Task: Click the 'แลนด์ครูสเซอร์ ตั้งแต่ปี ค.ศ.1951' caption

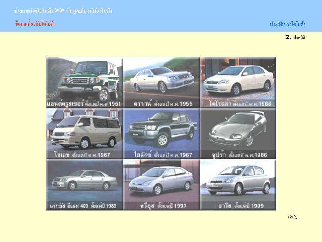Action: coord(84,103)
